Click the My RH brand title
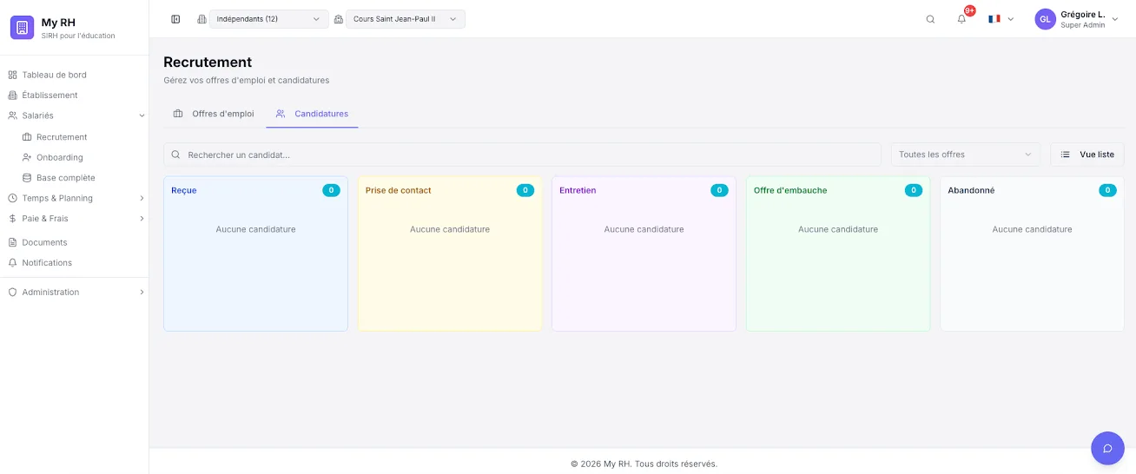 point(58,23)
